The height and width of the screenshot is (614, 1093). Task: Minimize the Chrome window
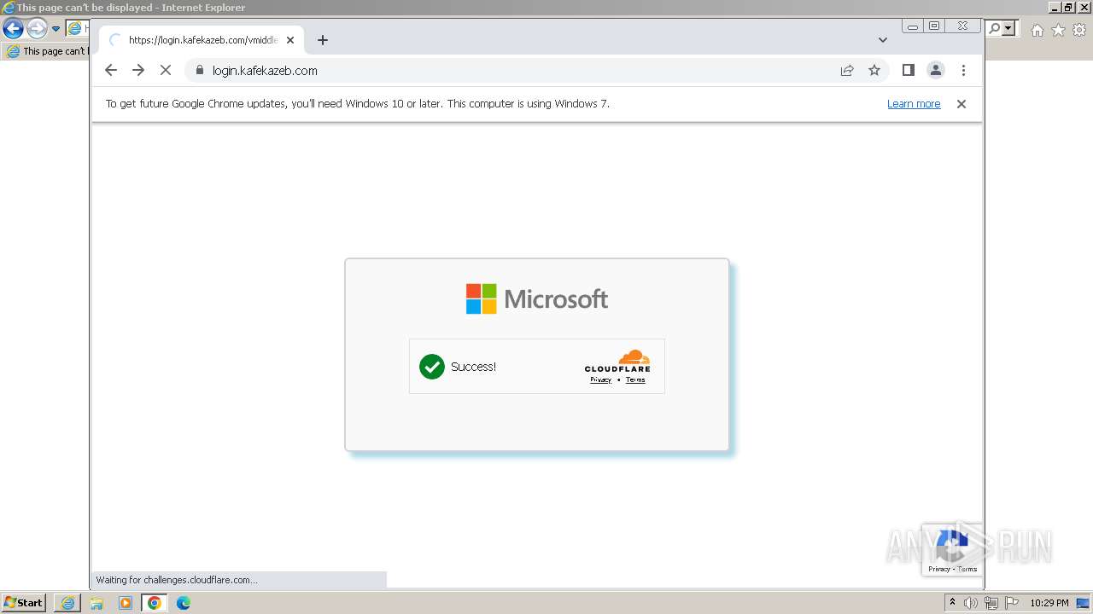(x=913, y=26)
